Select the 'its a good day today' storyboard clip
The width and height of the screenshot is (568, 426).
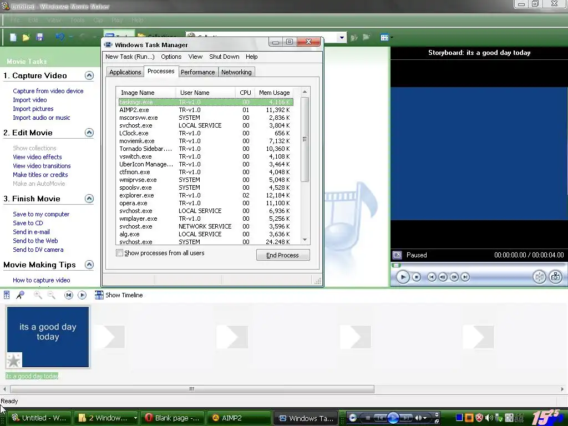(48, 337)
